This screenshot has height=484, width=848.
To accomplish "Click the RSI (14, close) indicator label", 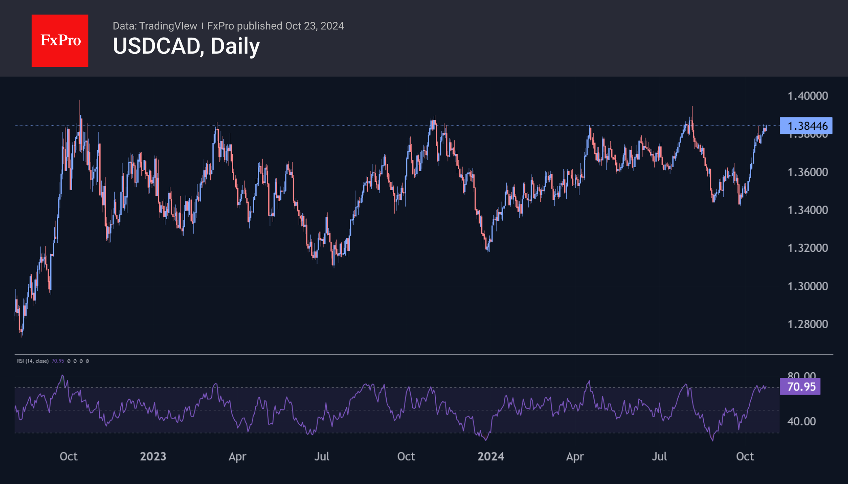I will (33, 361).
